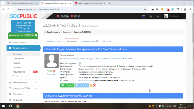Click the task rating circle icon
The height and width of the screenshot is (109, 194).
80,63
